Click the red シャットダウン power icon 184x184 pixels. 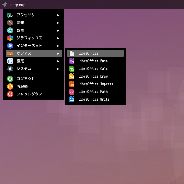[10, 94]
